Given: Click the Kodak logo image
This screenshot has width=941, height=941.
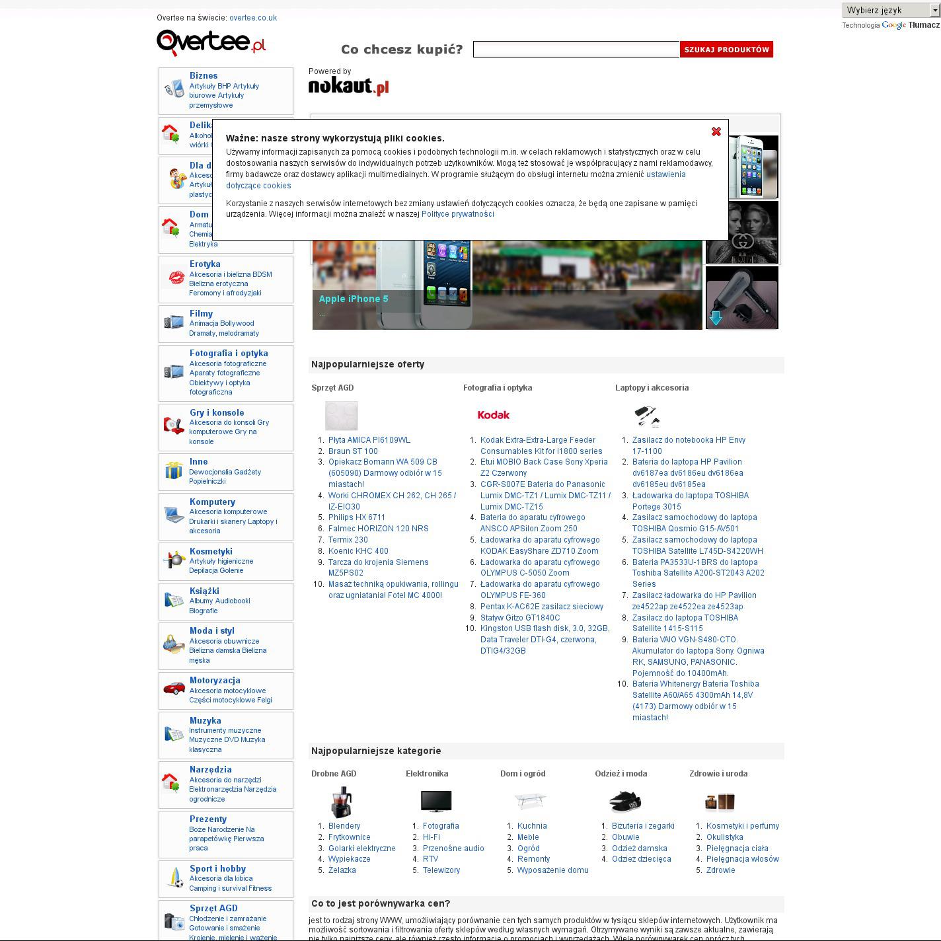Looking at the screenshot, I should [493, 415].
